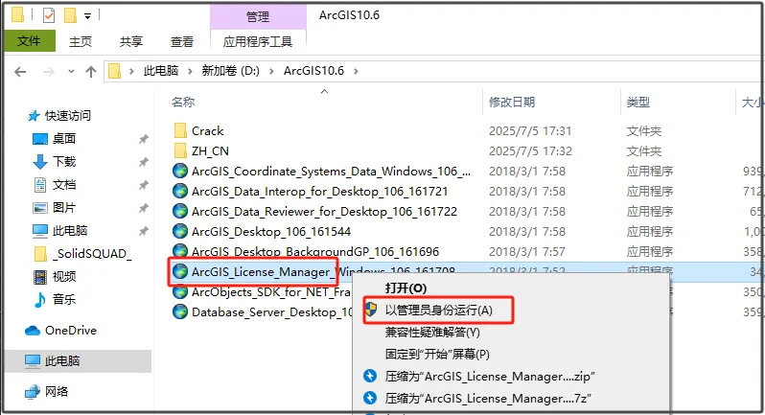Click ArcGIS10.6 in address bar path
This screenshot has width=765, height=415.
click(x=313, y=71)
